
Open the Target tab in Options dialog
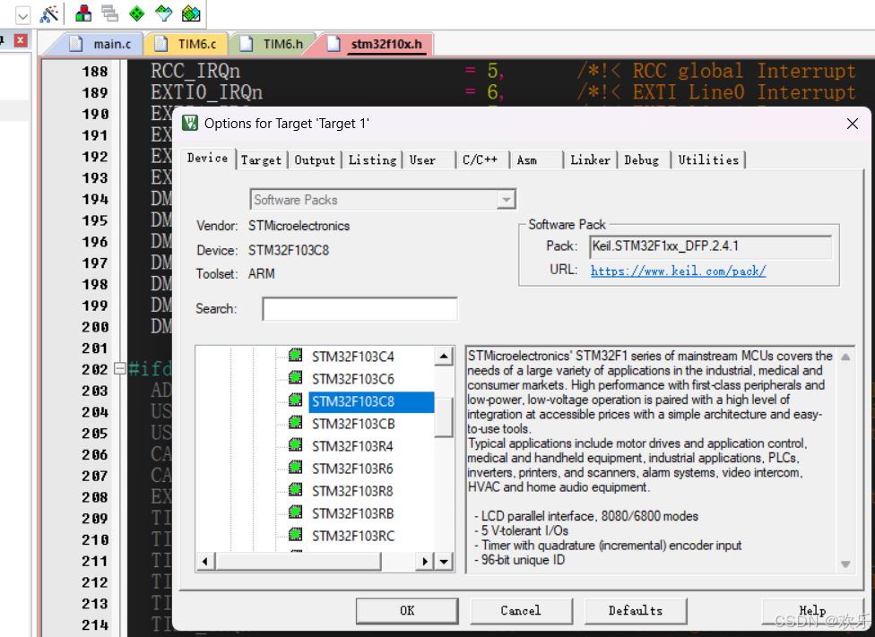coord(261,160)
